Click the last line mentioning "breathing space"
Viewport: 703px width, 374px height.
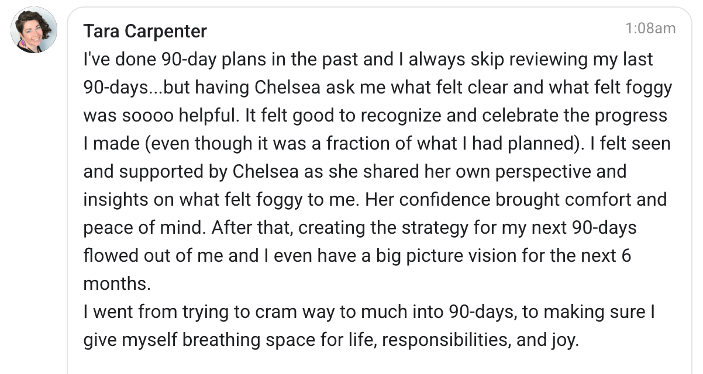click(x=330, y=340)
